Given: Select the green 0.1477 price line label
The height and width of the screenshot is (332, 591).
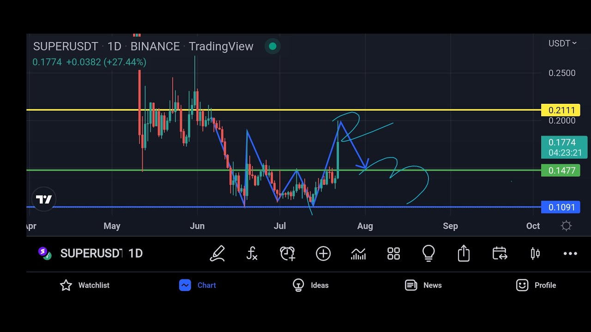Looking at the screenshot, I should [561, 171].
